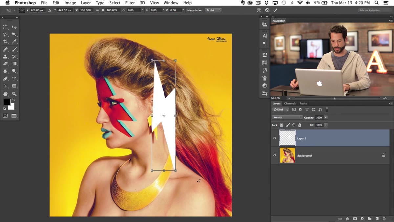Select the Hand tool
The image size is (394, 222).
pos(5,94)
